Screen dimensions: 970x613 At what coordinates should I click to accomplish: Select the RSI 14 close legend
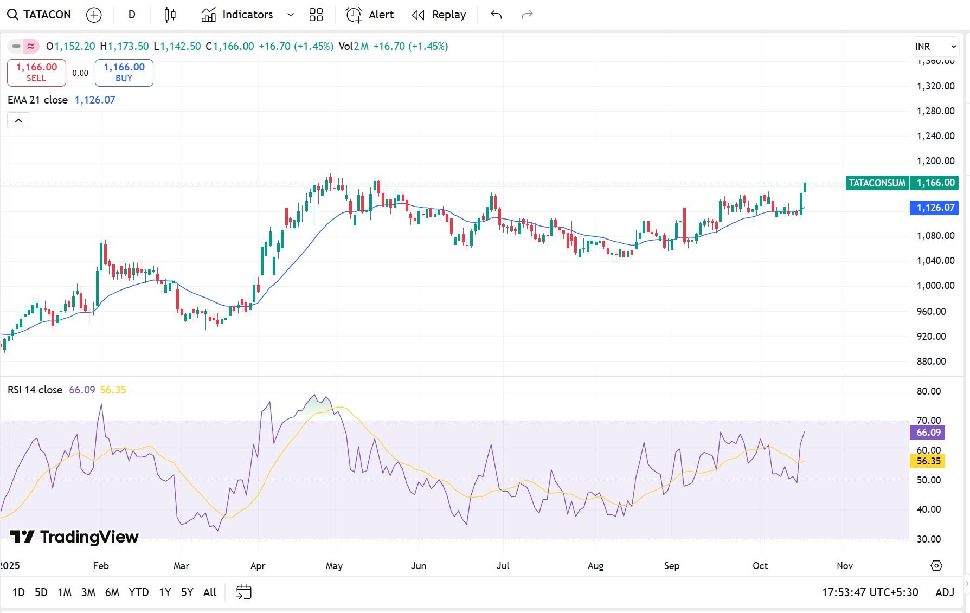point(35,390)
